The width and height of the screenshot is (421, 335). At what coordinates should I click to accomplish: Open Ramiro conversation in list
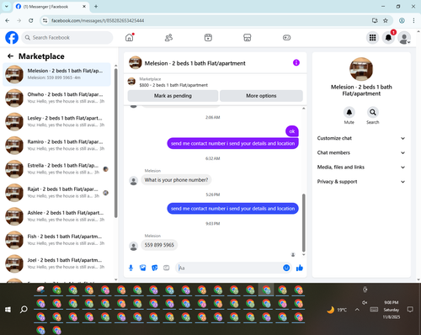click(56, 146)
